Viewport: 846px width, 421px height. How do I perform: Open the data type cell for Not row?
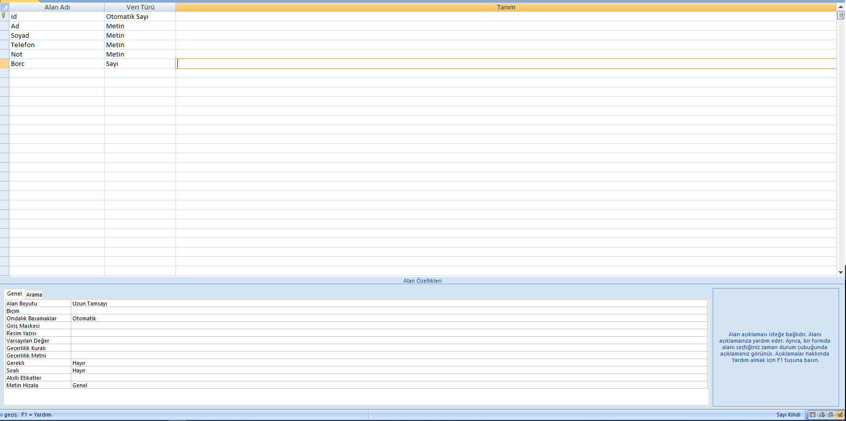coord(140,54)
